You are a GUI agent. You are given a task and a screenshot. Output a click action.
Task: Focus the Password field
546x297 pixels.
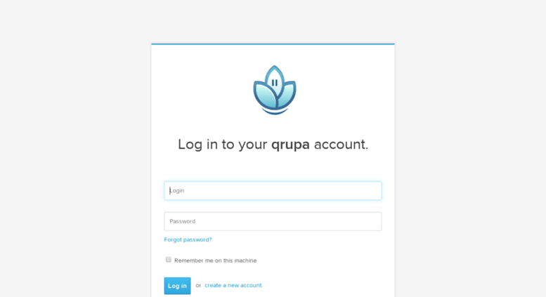273,221
